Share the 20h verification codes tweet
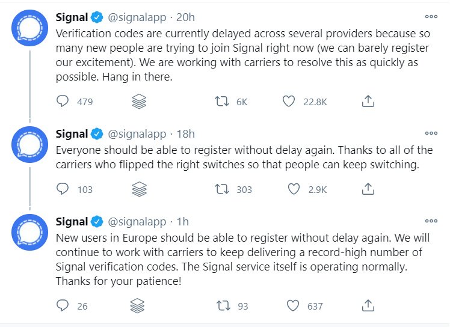450x327 pixels. coord(368,102)
